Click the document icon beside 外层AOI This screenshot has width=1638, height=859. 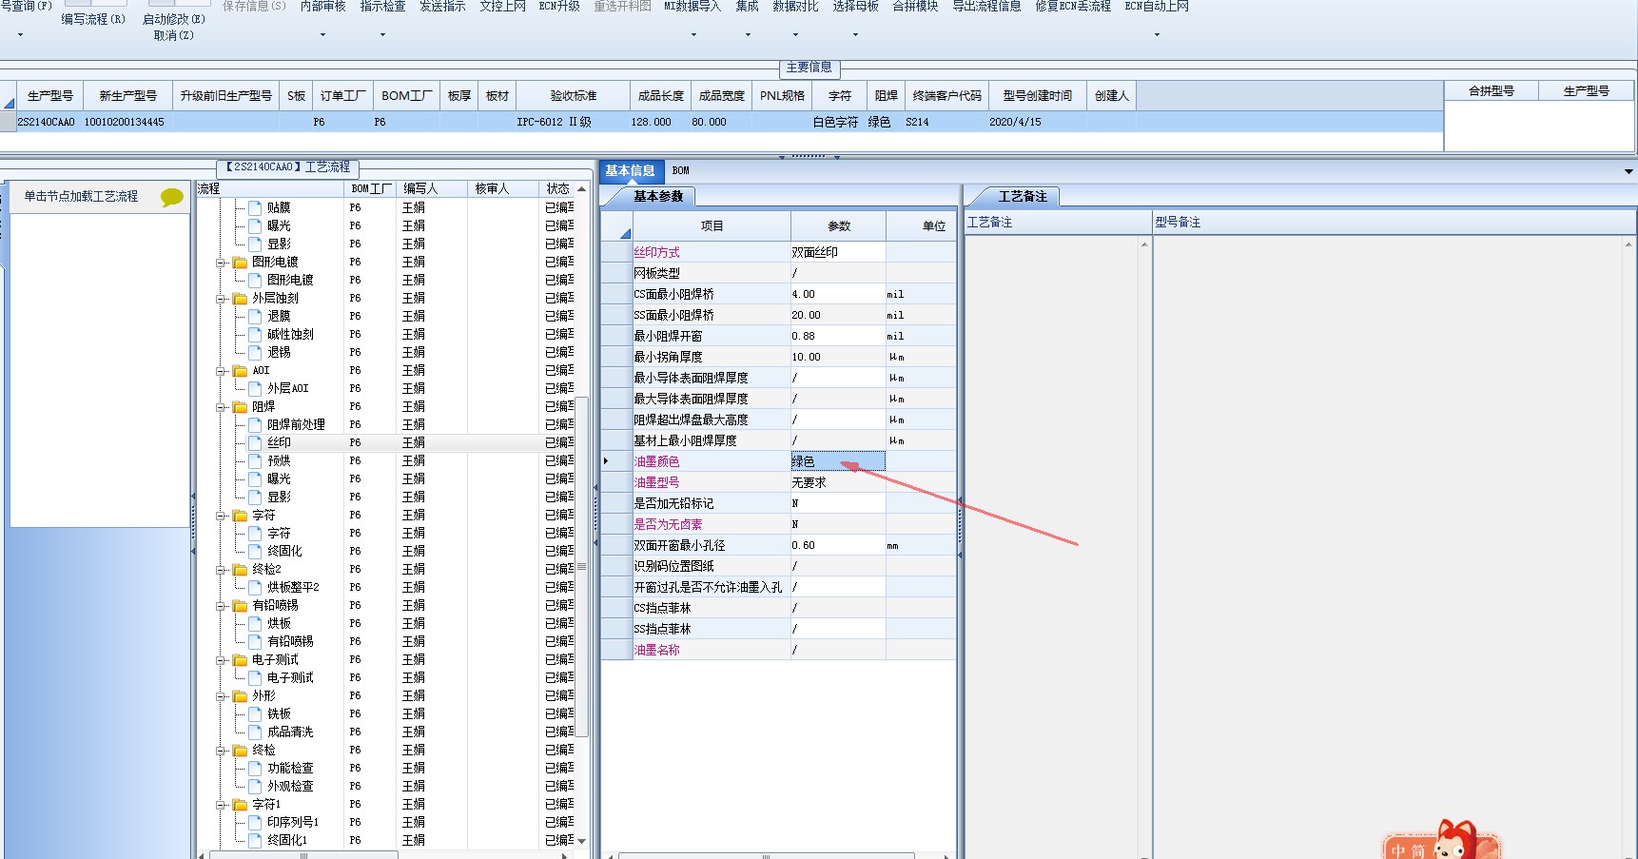click(x=255, y=388)
